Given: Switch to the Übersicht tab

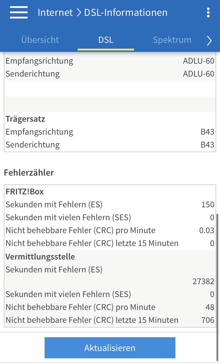Looking at the screenshot, I should pos(40,40).
